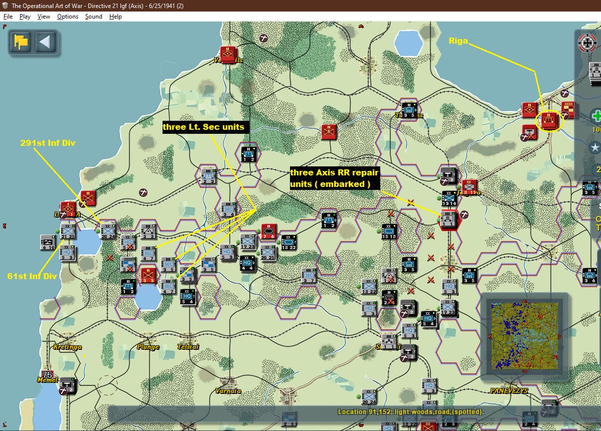601x431 pixels.
Task: Click the red scroll arrow at map top edge
Action: [x=361, y=27]
